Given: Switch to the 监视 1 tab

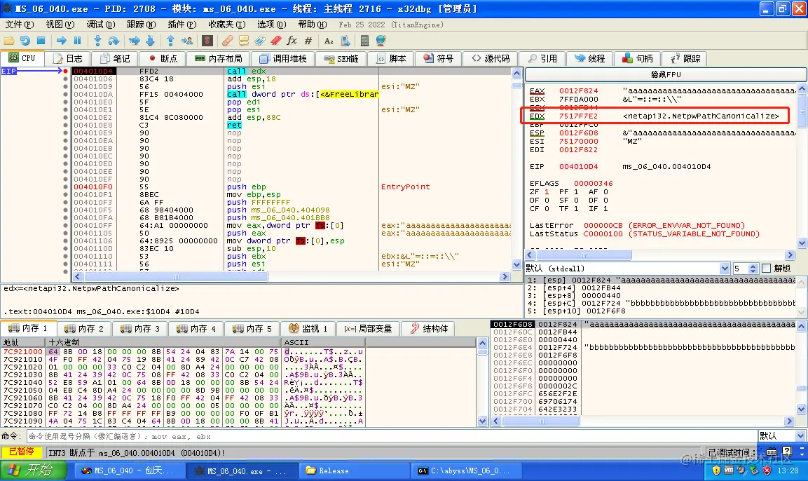Looking at the screenshot, I should tap(308, 328).
